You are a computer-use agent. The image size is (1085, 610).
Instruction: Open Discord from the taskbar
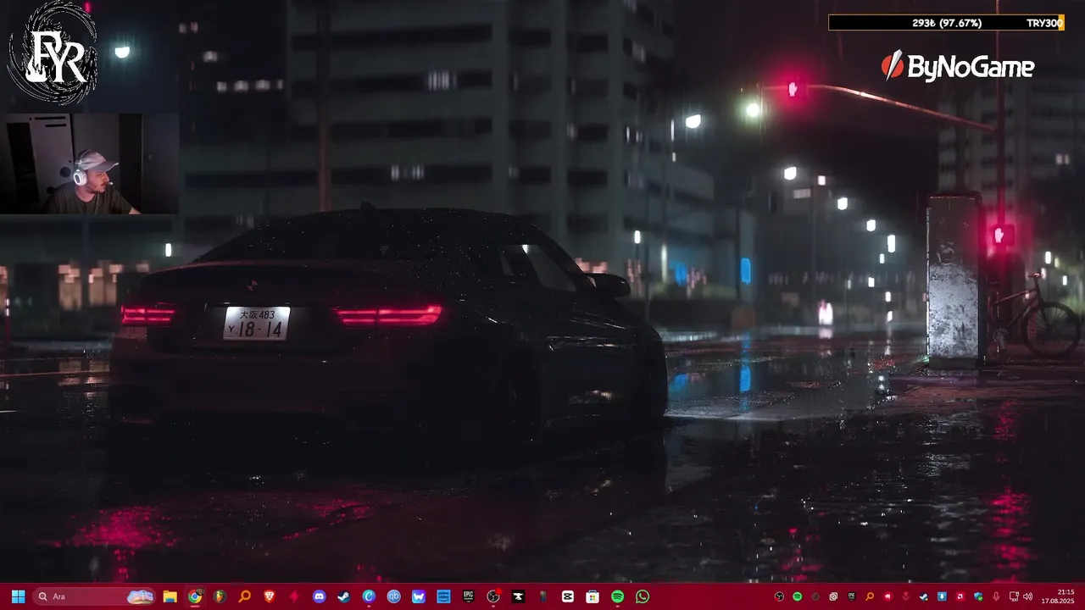pos(319,596)
